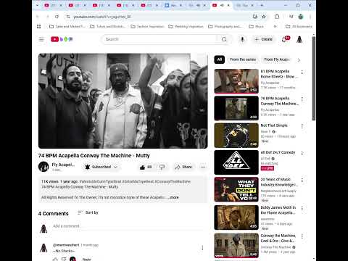This screenshot has height=261, width=348.
Task: Bookmark this page with the star icon
Action: (264, 17)
